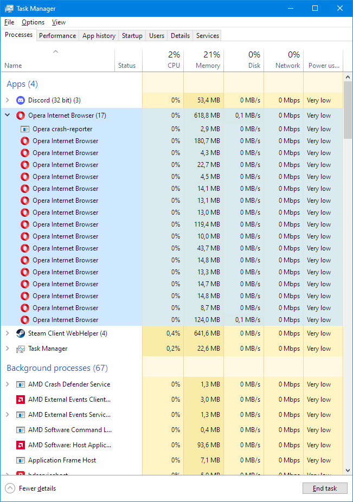Click the 53,4 MB Discord memory value
This screenshot has width=353, height=502.
[209, 100]
